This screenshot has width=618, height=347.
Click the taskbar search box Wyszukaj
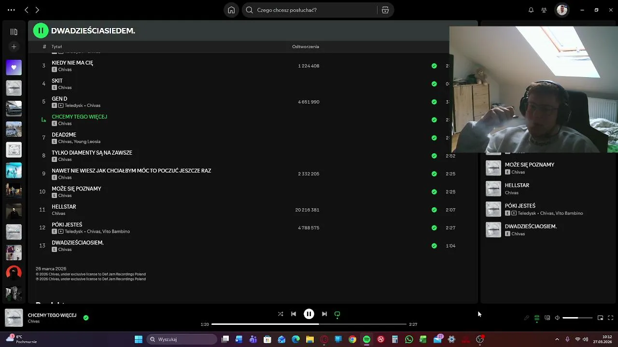click(183, 339)
